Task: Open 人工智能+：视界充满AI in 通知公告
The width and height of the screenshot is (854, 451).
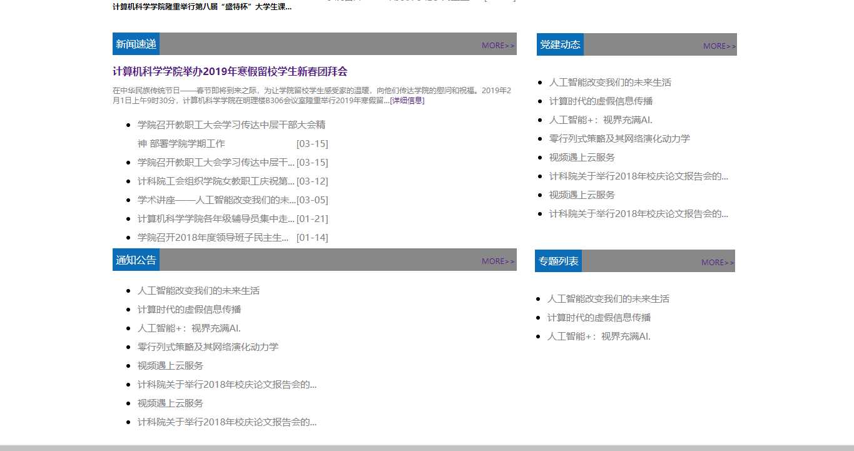Action: 189,328
